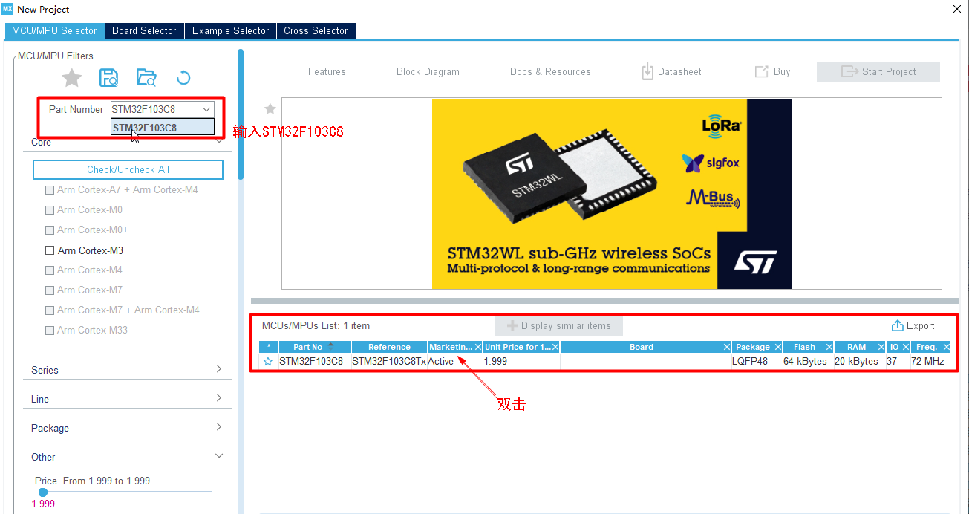Click the MX application icon in title bar
The width and height of the screenshot is (969, 514).
8,9
